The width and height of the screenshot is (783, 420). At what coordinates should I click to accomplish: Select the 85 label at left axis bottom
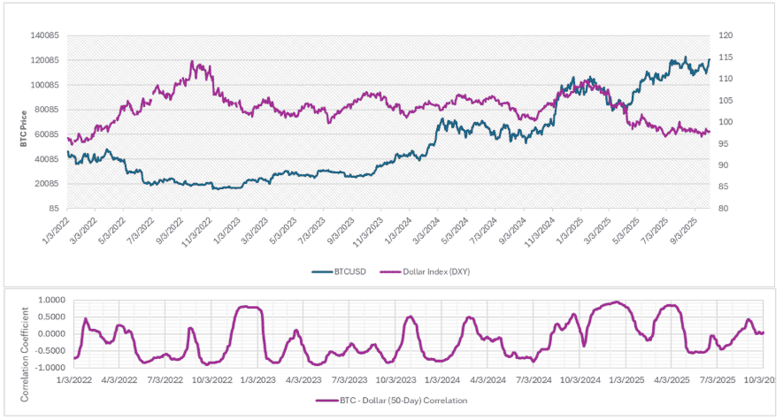(x=55, y=209)
